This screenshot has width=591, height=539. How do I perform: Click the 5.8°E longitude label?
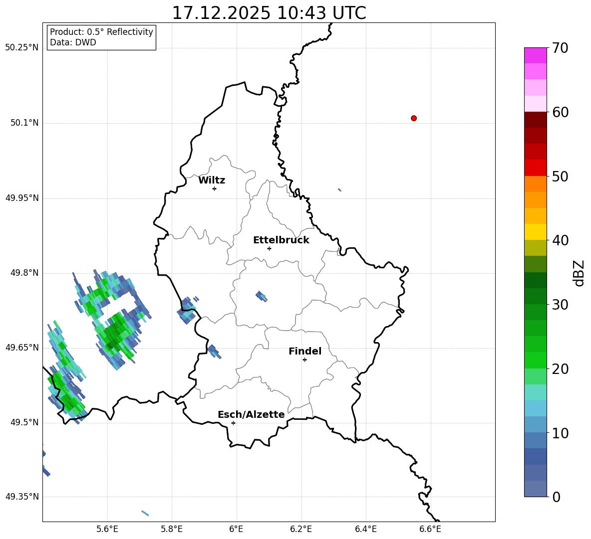pos(172,529)
